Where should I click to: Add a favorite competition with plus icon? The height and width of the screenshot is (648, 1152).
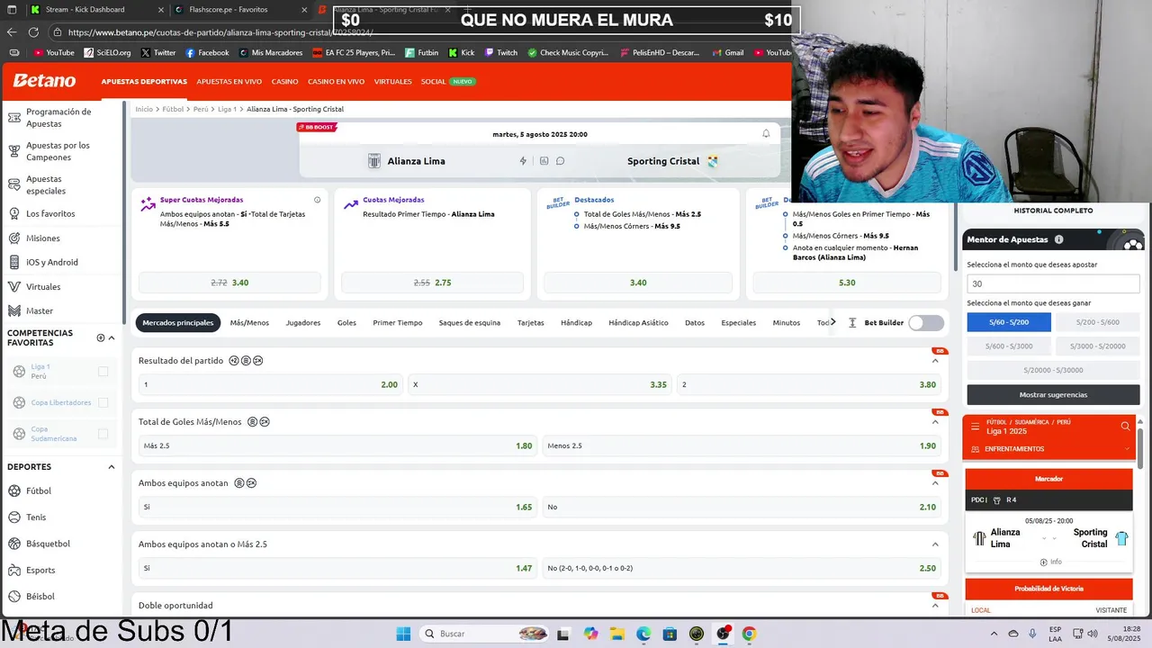100,338
